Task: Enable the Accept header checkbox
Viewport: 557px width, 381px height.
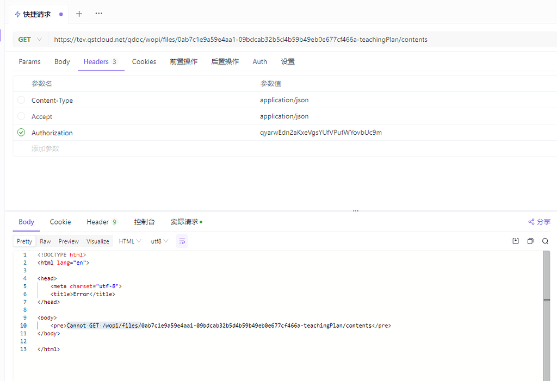Action: pyautogui.click(x=20, y=116)
